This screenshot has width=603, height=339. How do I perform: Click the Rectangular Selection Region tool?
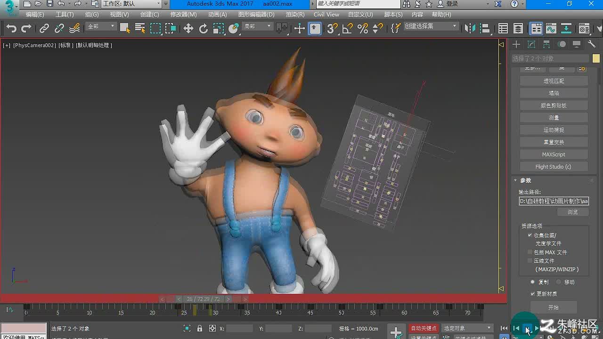[155, 29]
